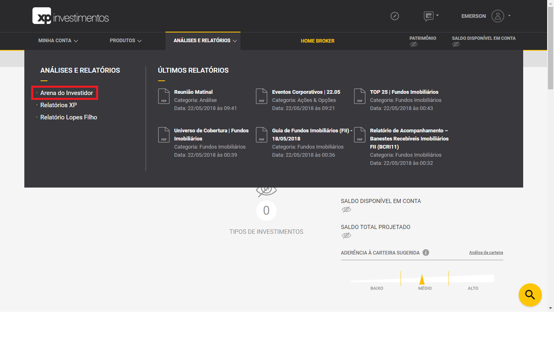Click 'Data: 22/05/2018 às 09:41' text
The image size is (554, 354).
tap(206, 108)
